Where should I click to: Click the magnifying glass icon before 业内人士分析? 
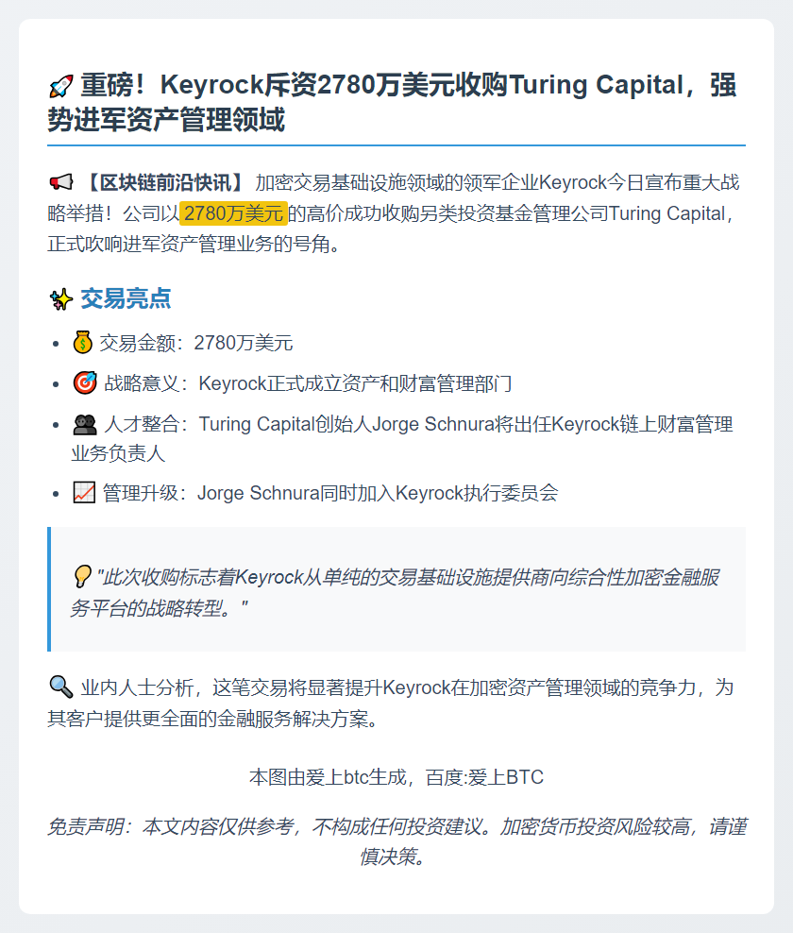[x=60, y=687]
